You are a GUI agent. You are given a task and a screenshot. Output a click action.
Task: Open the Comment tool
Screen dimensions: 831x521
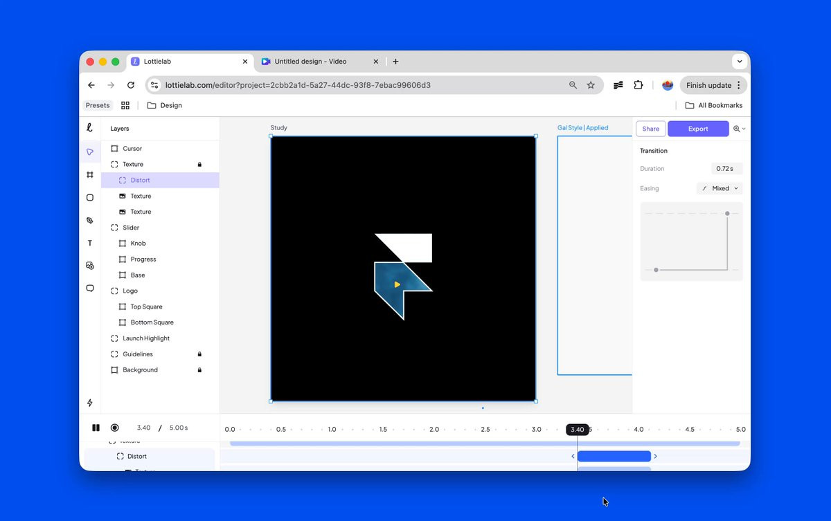pyautogui.click(x=90, y=288)
